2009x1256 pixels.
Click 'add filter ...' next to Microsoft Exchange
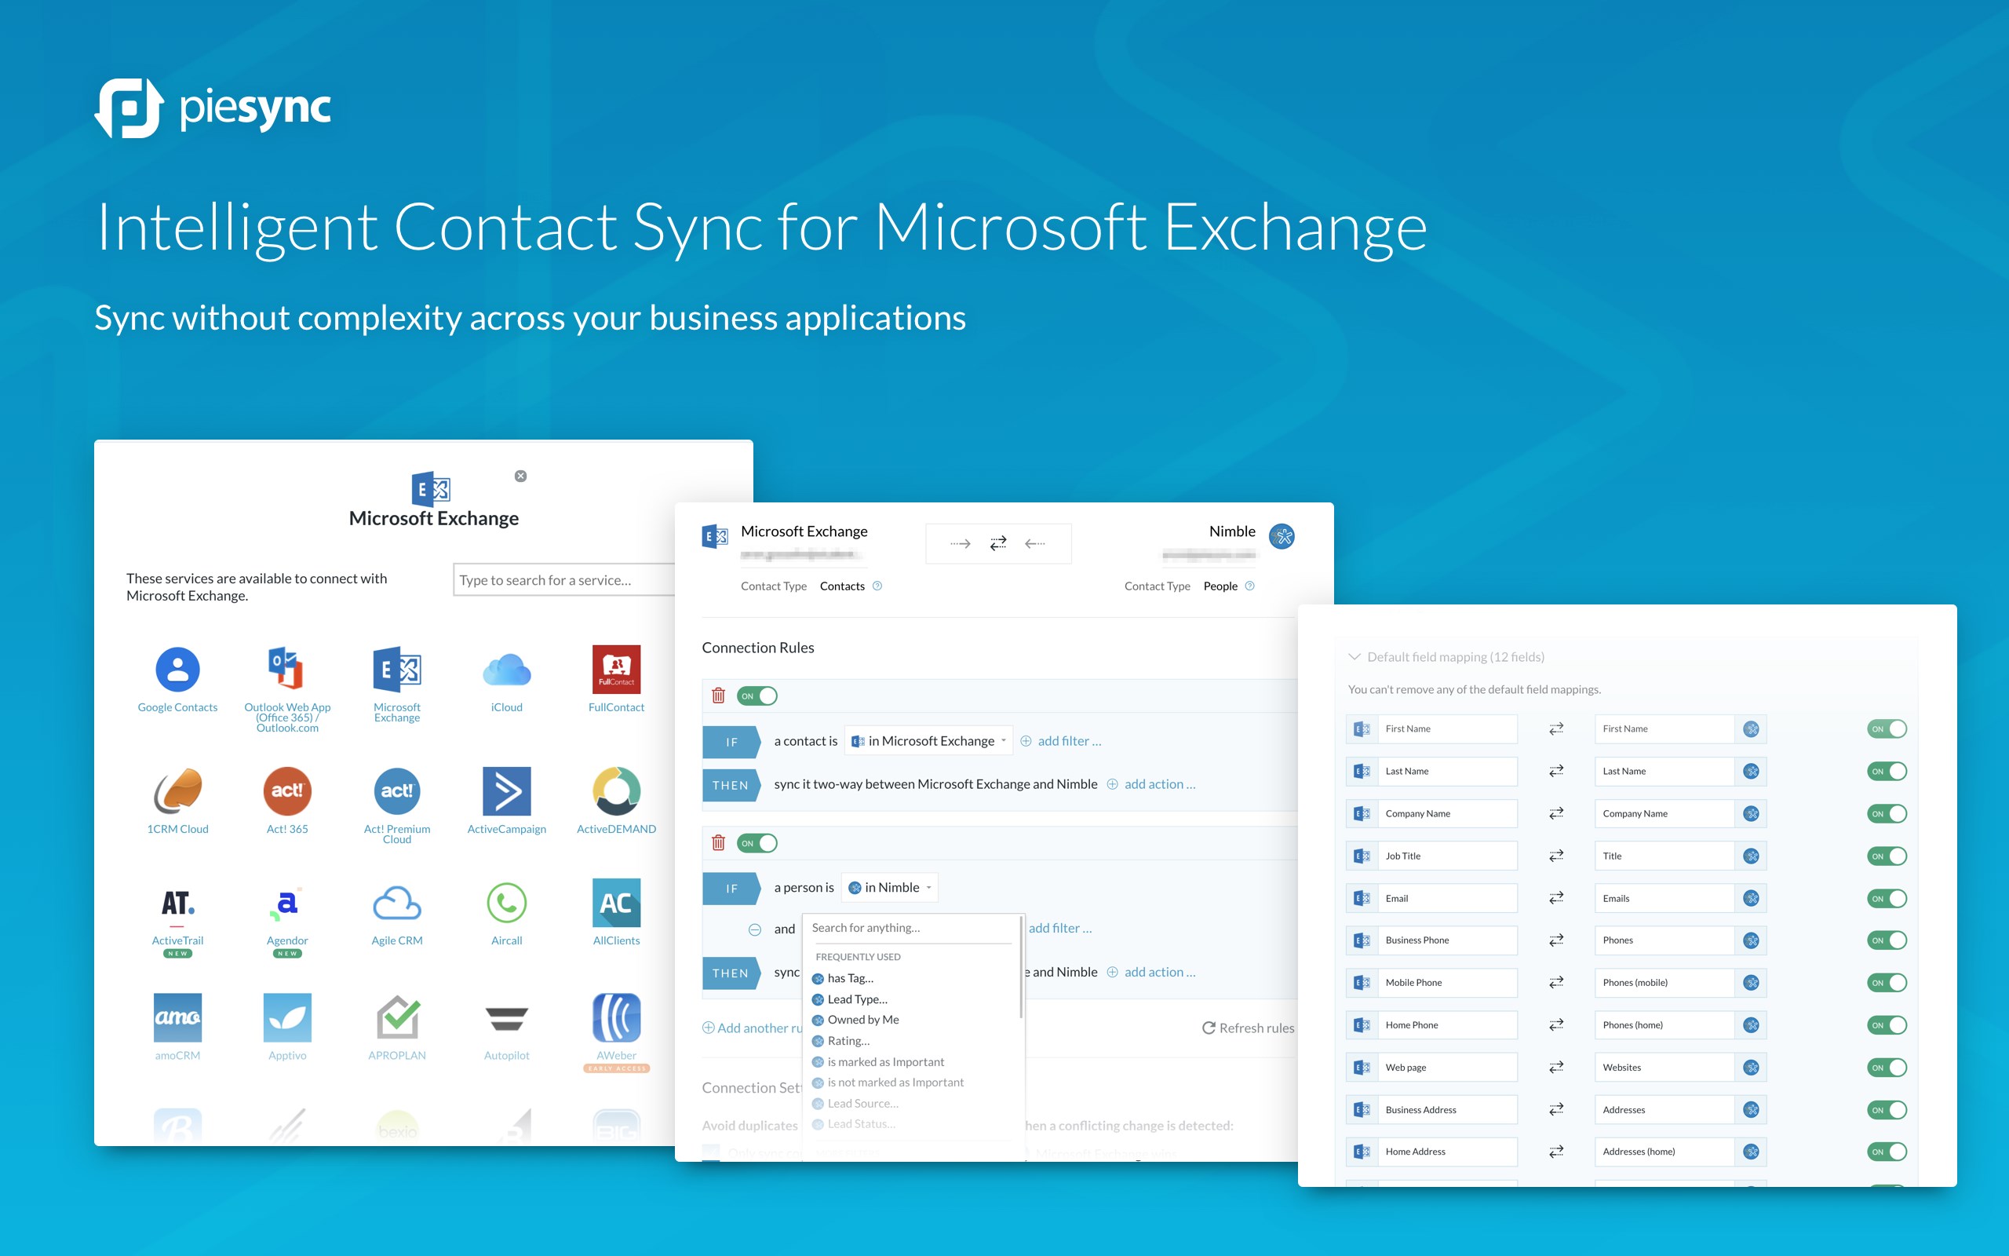[1068, 741]
